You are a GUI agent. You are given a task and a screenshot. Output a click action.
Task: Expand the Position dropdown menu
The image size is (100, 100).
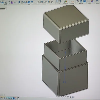98,3
